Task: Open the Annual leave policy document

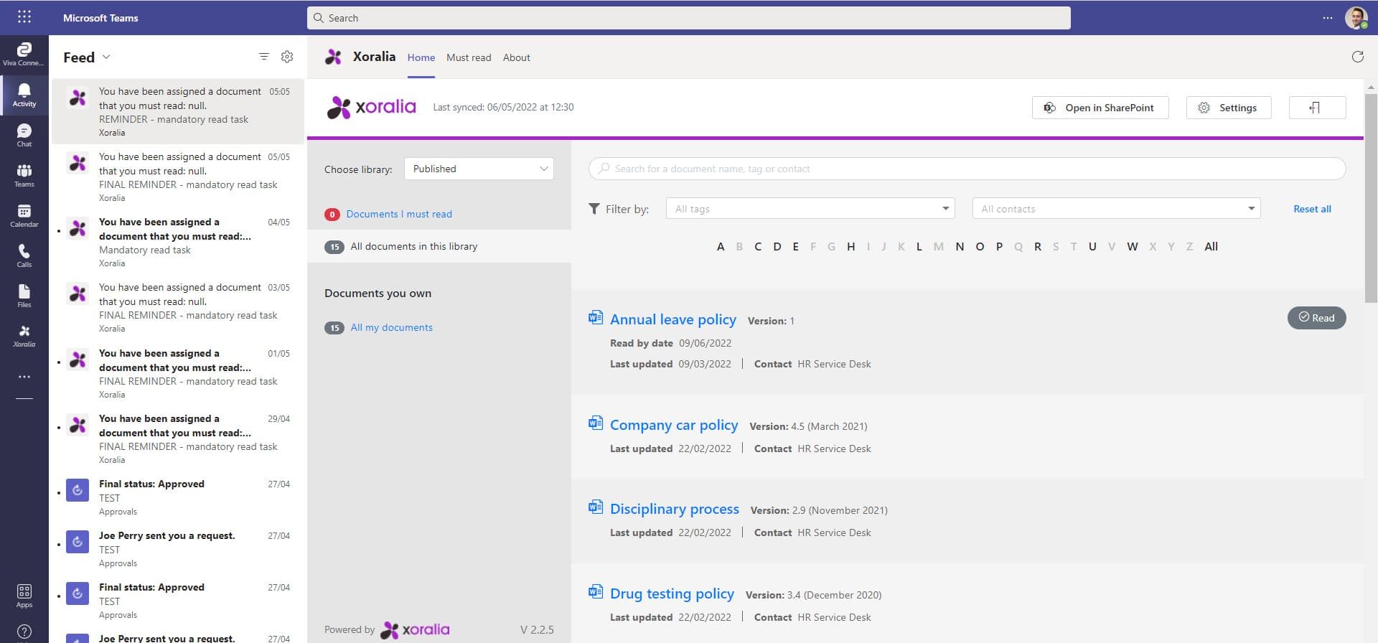Action: 673,319
